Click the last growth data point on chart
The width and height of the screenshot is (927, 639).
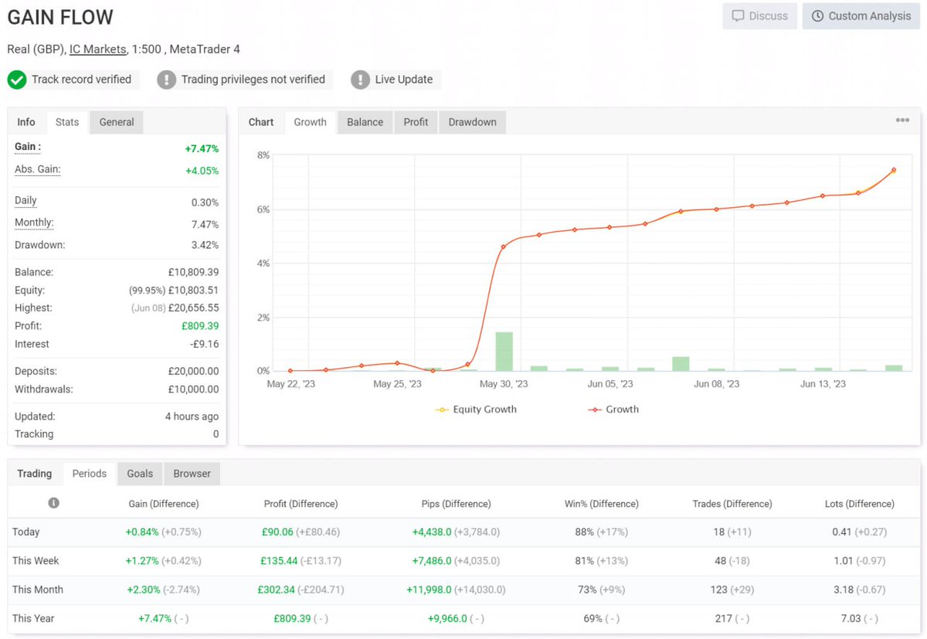(x=894, y=170)
